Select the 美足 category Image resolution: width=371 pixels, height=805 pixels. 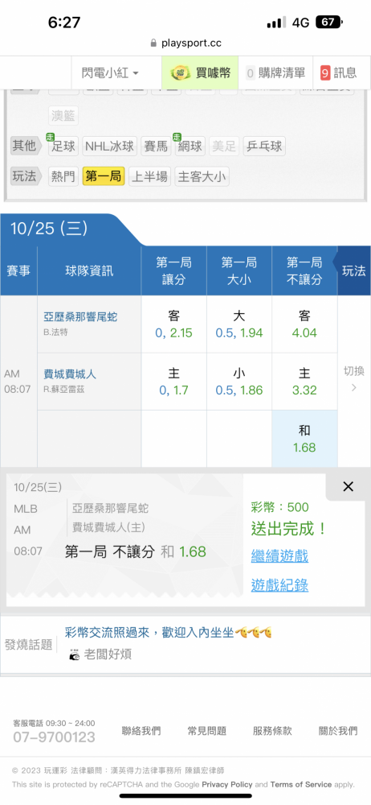[x=224, y=147]
